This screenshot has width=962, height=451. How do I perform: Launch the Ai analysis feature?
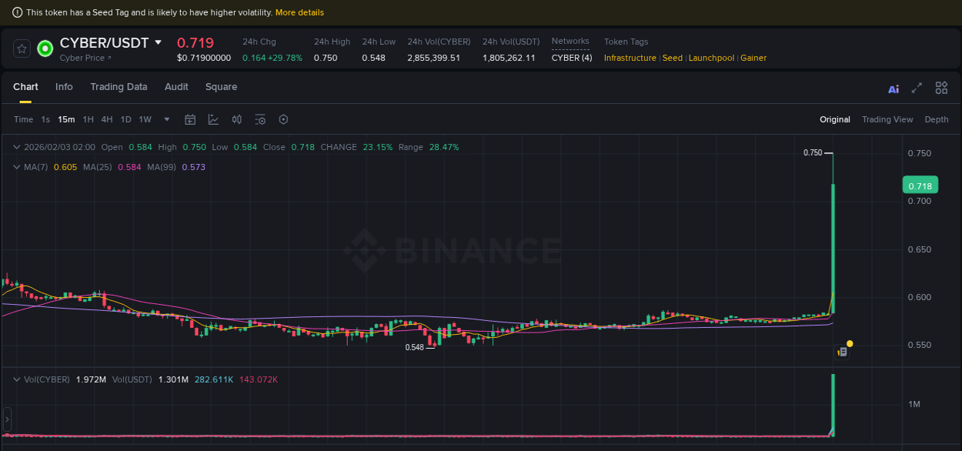coord(893,88)
